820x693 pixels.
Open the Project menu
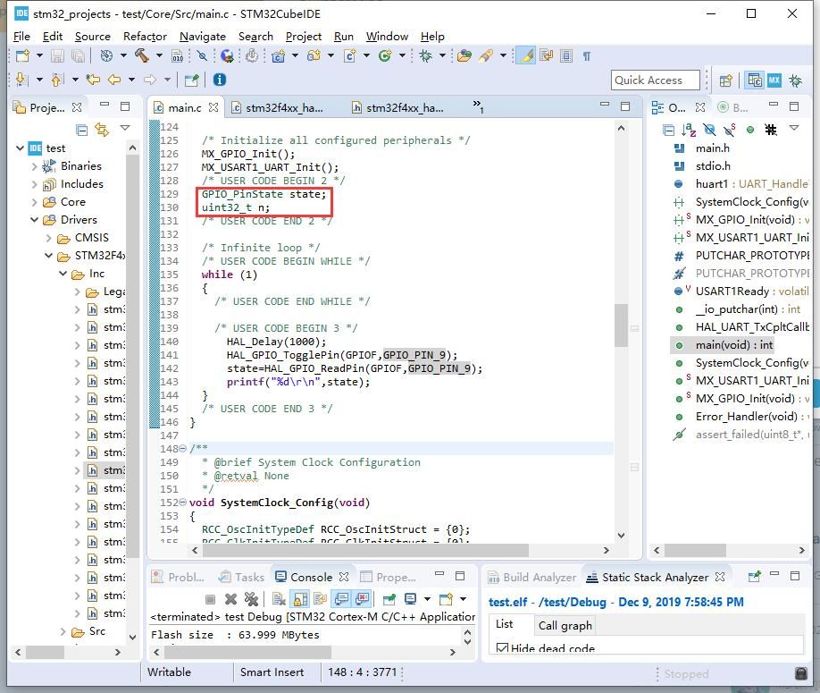tap(304, 36)
